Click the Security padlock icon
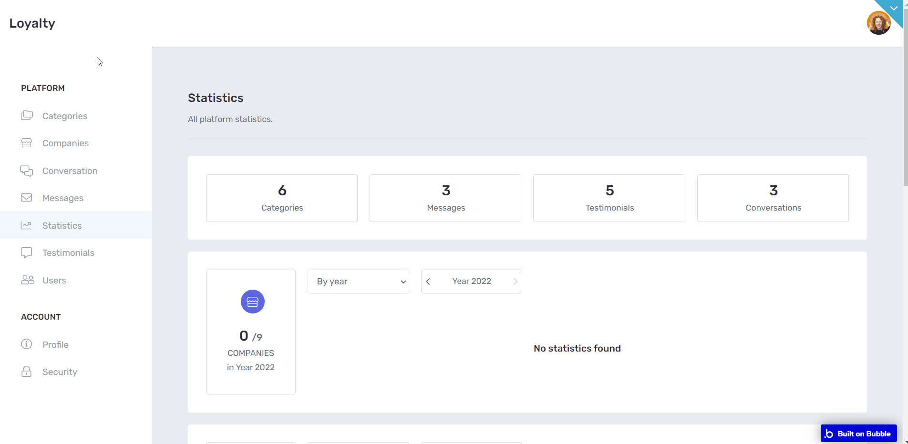This screenshot has width=908, height=444. point(27,372)
